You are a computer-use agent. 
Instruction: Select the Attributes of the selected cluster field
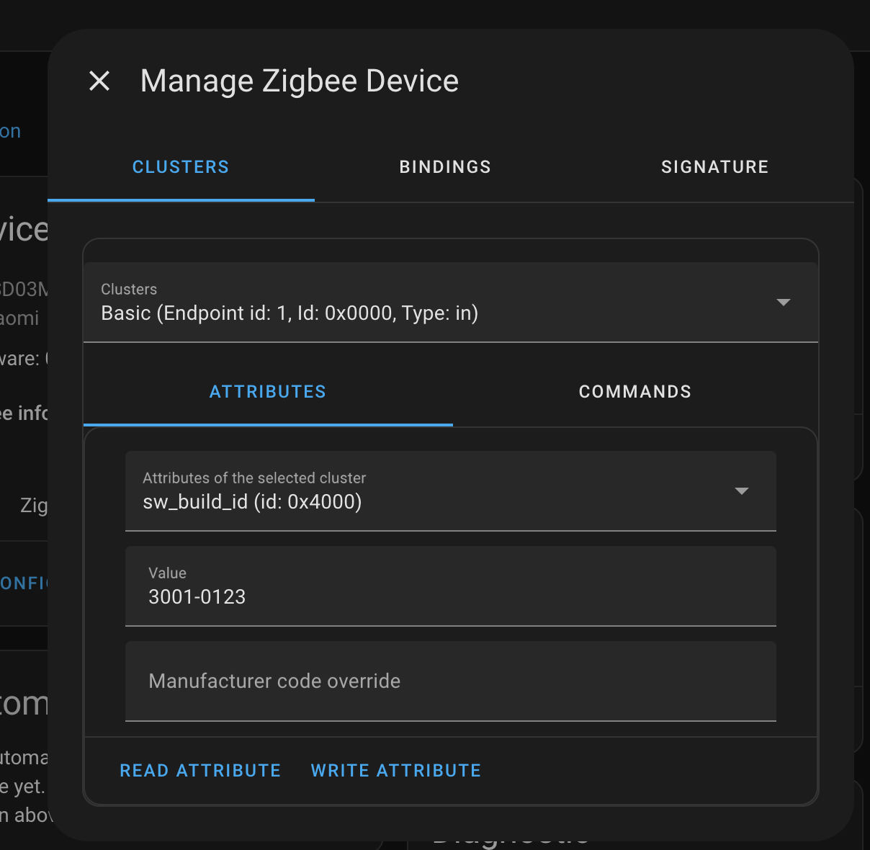(x=451, y=491)
